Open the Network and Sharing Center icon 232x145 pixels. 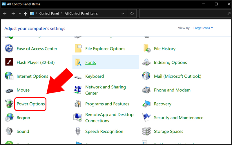(x=78, y=90)
